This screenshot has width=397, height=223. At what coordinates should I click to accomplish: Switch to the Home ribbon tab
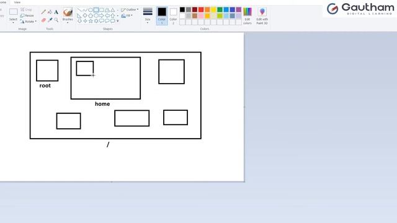point(3,2)
